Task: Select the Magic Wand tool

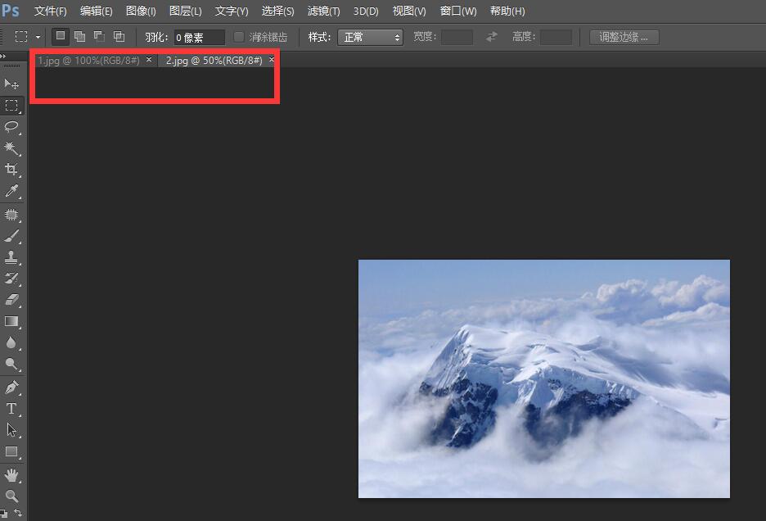Action: 11,147
